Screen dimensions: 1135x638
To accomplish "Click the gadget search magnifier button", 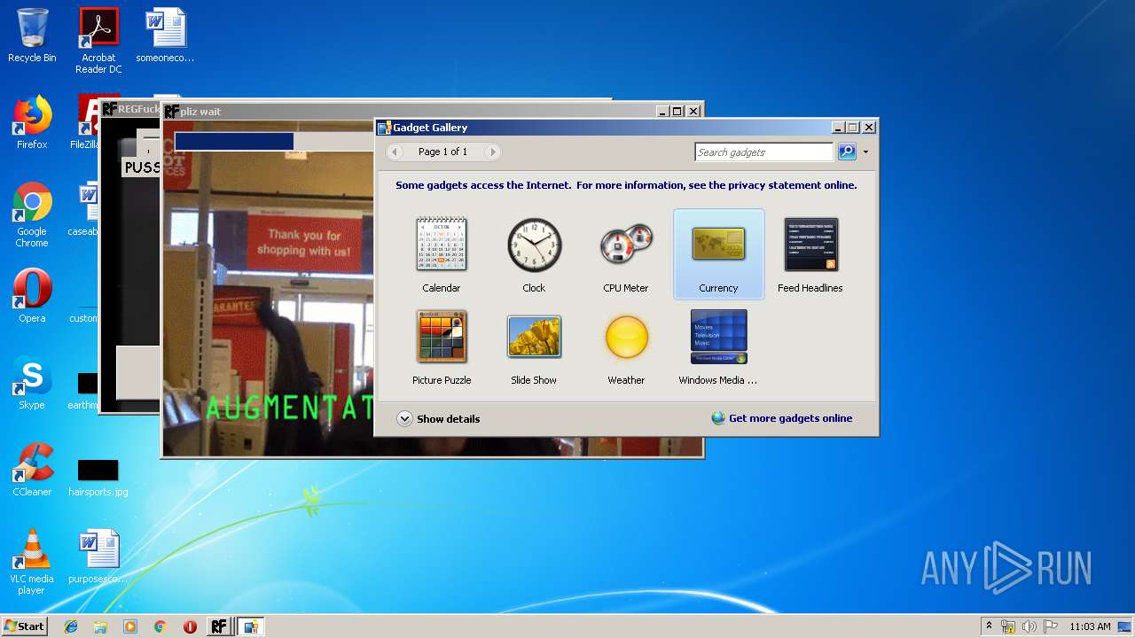I will point(847,152).
